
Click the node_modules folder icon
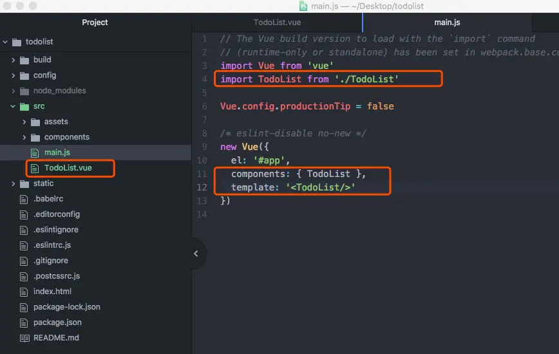click(24, 91)
